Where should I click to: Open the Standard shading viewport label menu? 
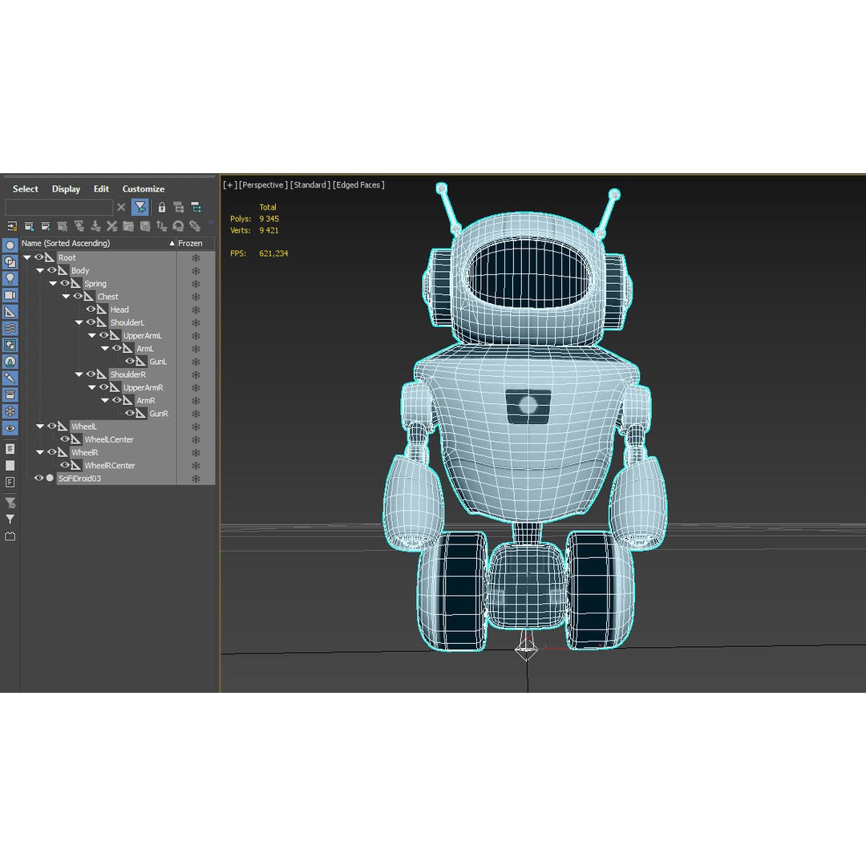[x=310, y=185]
